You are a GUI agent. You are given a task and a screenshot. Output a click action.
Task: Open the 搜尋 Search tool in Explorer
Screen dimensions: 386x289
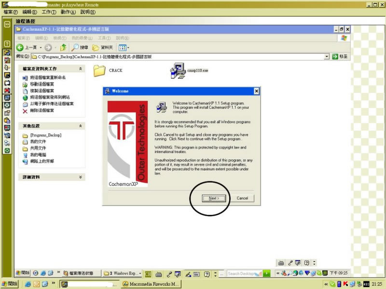click(x=80, y=47)
